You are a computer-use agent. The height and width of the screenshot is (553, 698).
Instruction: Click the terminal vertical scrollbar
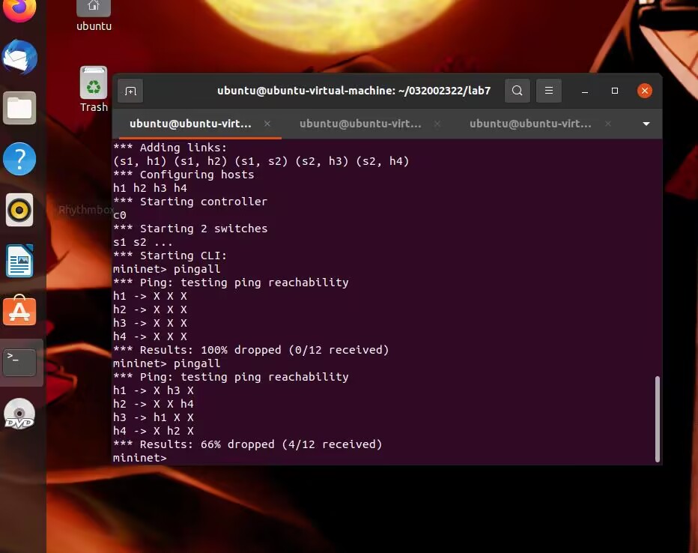(657, 419)
